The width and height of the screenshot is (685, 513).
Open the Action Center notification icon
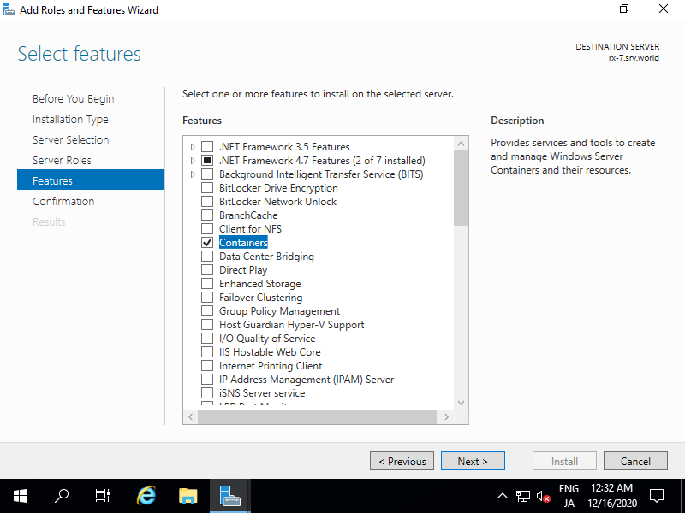click(x=656, y=496)
